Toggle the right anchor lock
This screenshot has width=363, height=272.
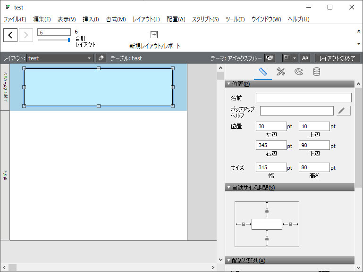290,224
